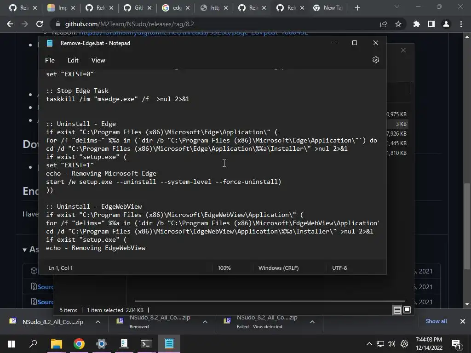Toggle Chrome side panel icon
471x353 pixels.
pyautogui.click(x=431, y=24)
